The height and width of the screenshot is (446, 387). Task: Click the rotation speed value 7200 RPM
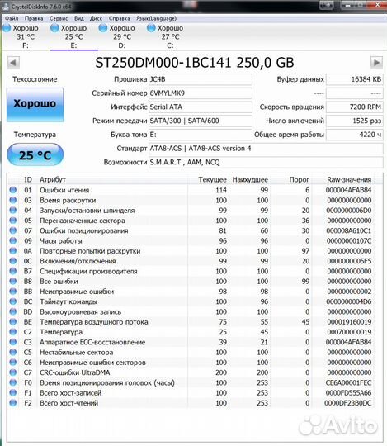355,107
